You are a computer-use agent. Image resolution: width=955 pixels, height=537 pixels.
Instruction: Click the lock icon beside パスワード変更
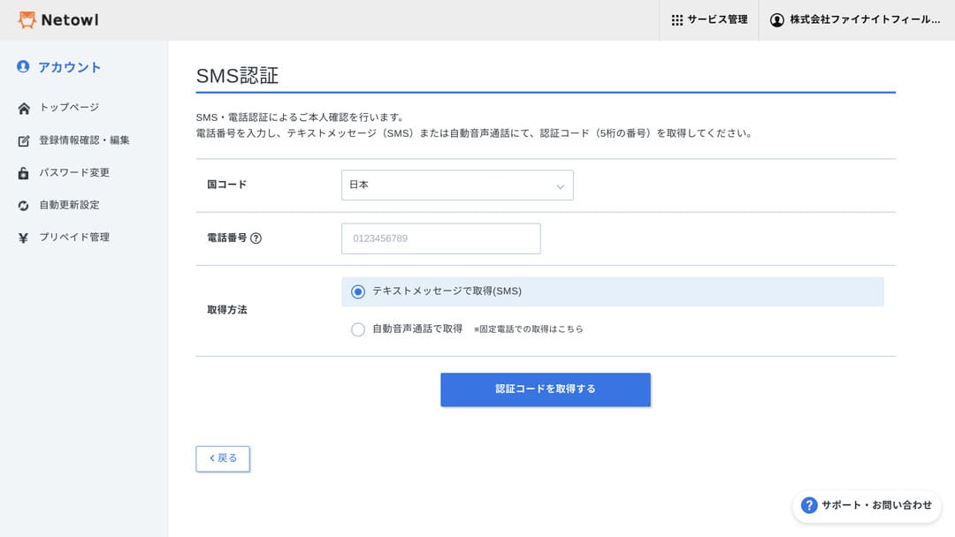(x=24, y=173)
